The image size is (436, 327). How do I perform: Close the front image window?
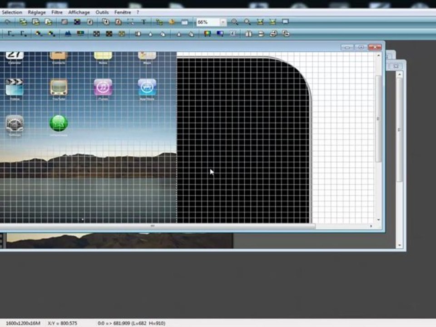(375, 47)
